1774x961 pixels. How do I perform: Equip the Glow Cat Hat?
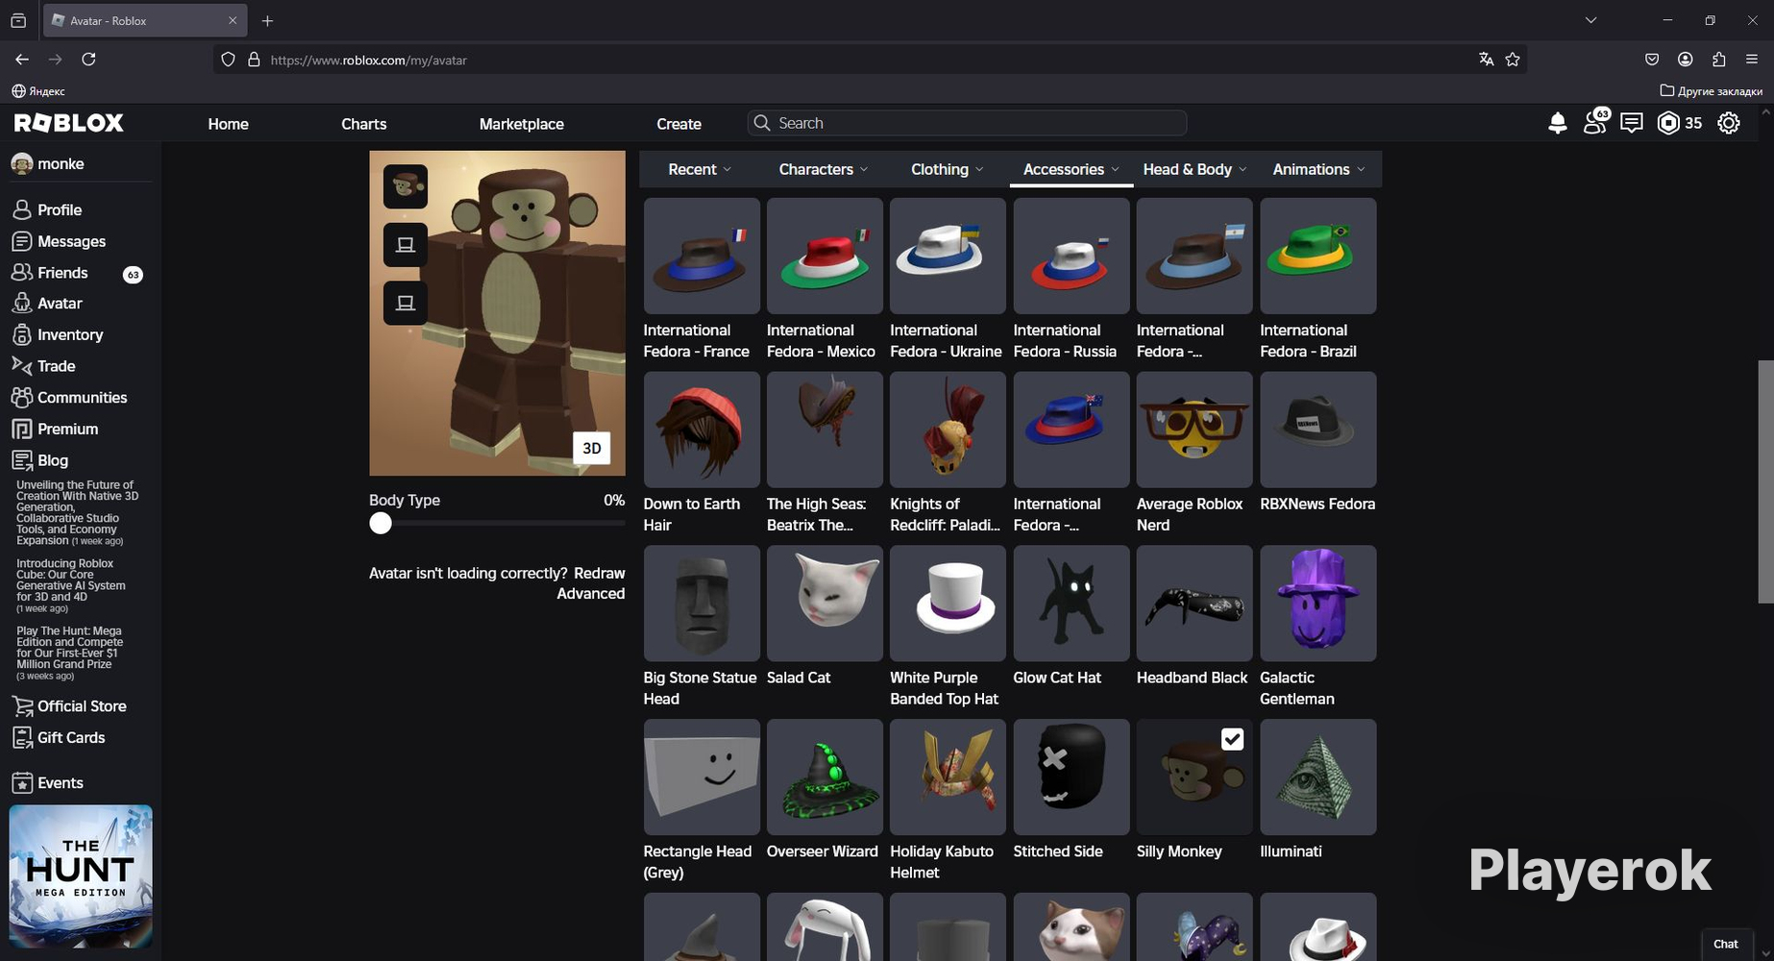pos(1072,604)
